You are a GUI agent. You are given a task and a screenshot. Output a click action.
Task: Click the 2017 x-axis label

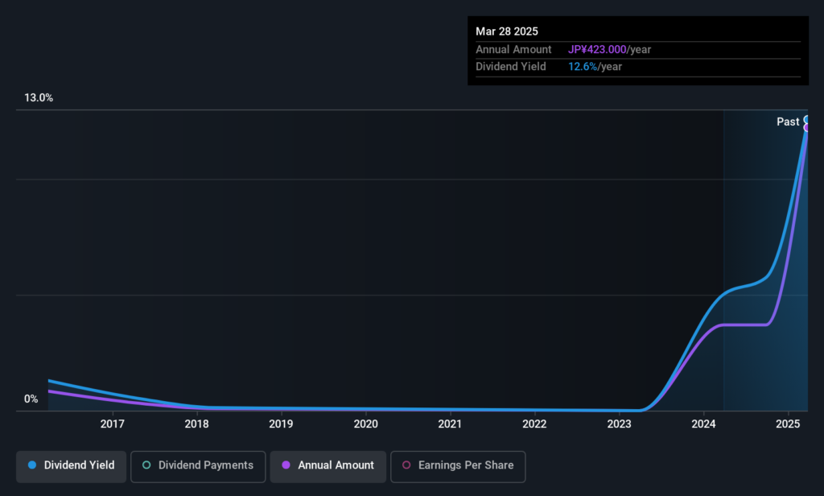[113, 424]
